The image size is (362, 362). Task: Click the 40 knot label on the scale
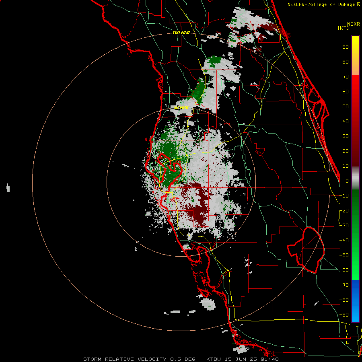(346, 121)
